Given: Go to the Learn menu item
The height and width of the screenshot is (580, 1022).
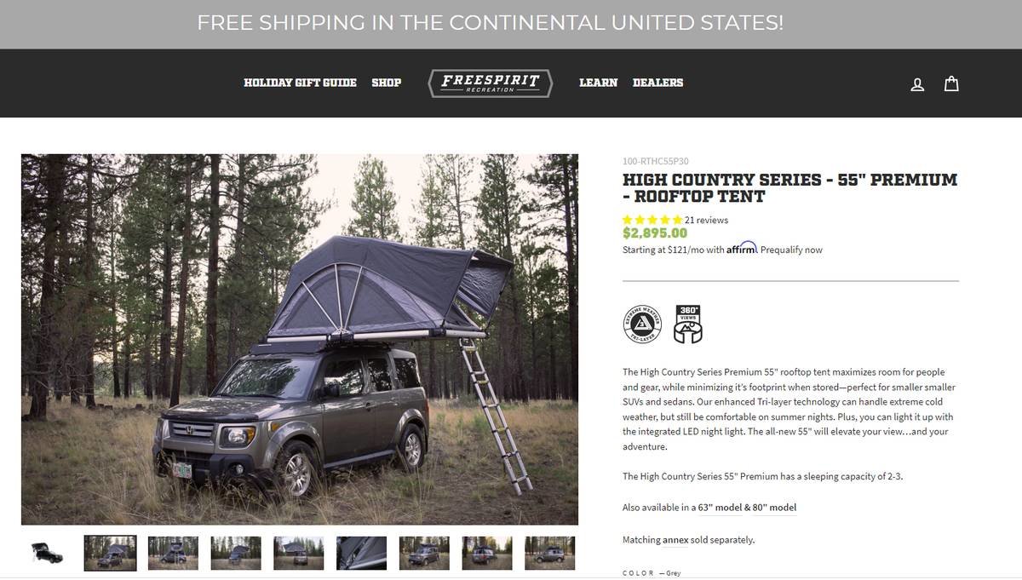Looking at the screenshot, I should click(598, 83).
